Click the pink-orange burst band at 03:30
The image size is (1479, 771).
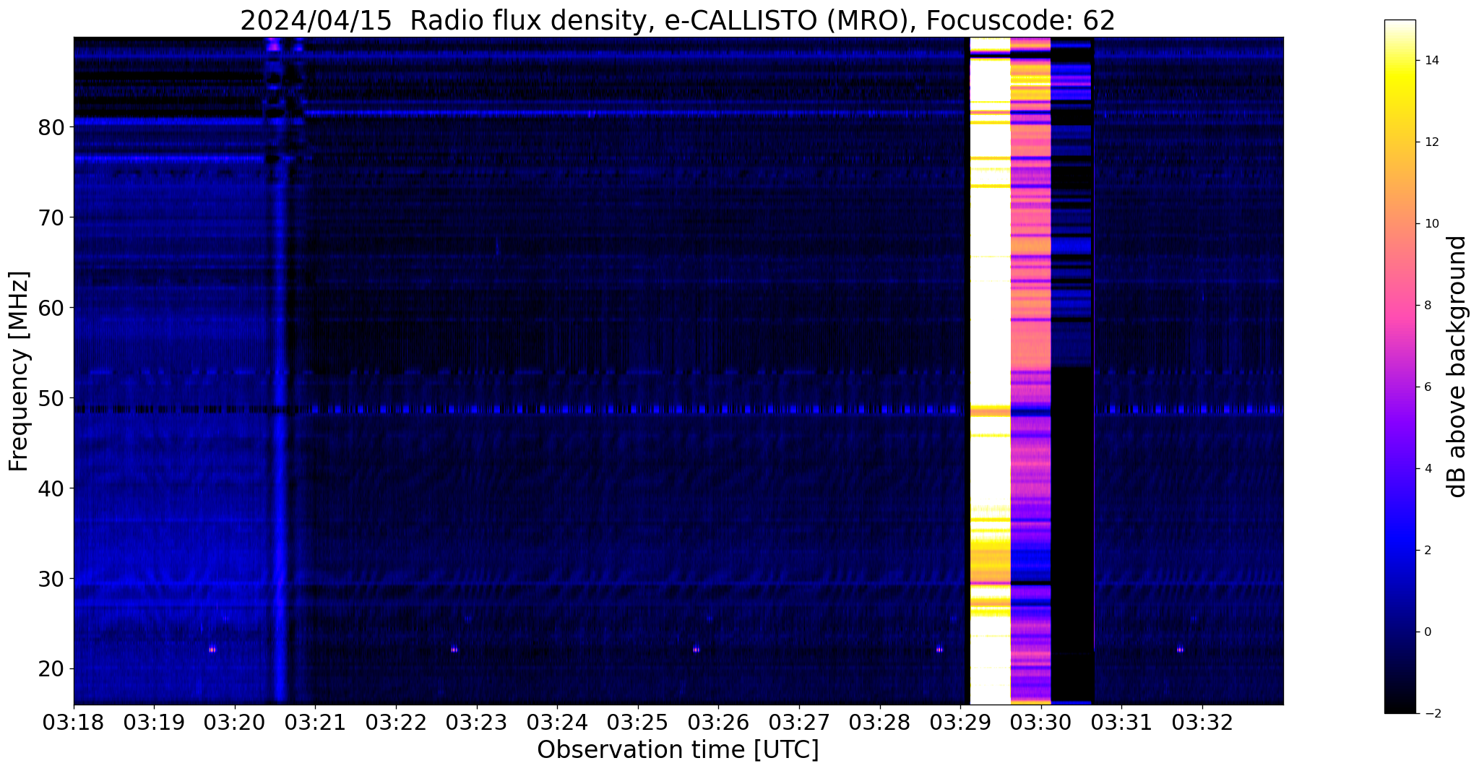[x=1030, y=371]
